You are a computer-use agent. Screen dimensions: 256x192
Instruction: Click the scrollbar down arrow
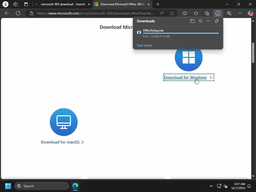tap(253, 176)
